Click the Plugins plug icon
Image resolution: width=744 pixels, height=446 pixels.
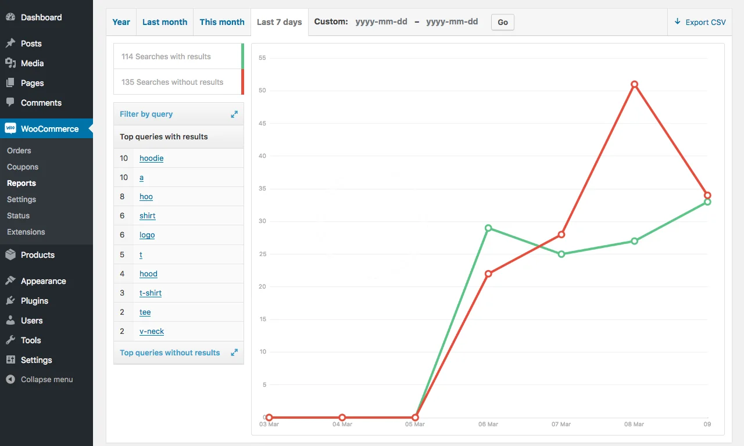tap(10, 301)
